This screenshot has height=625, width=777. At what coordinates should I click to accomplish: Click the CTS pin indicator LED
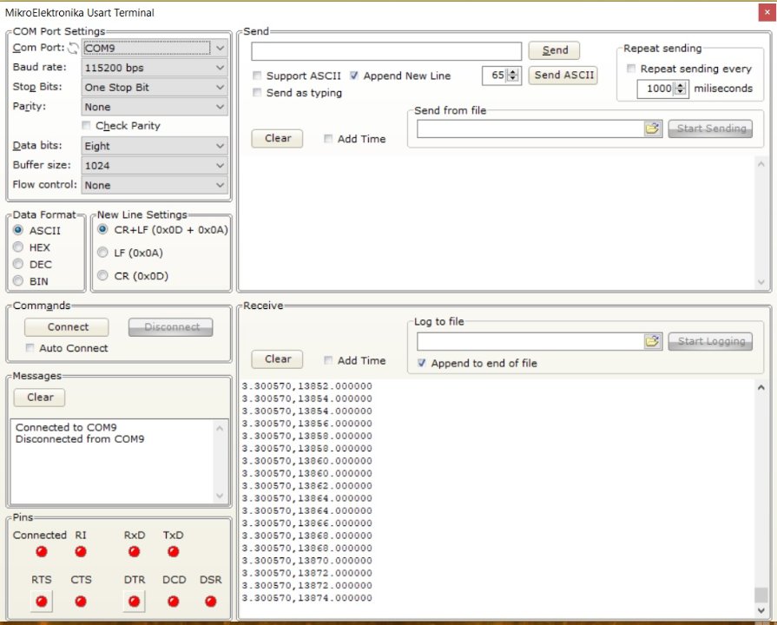tap(80, 602)
